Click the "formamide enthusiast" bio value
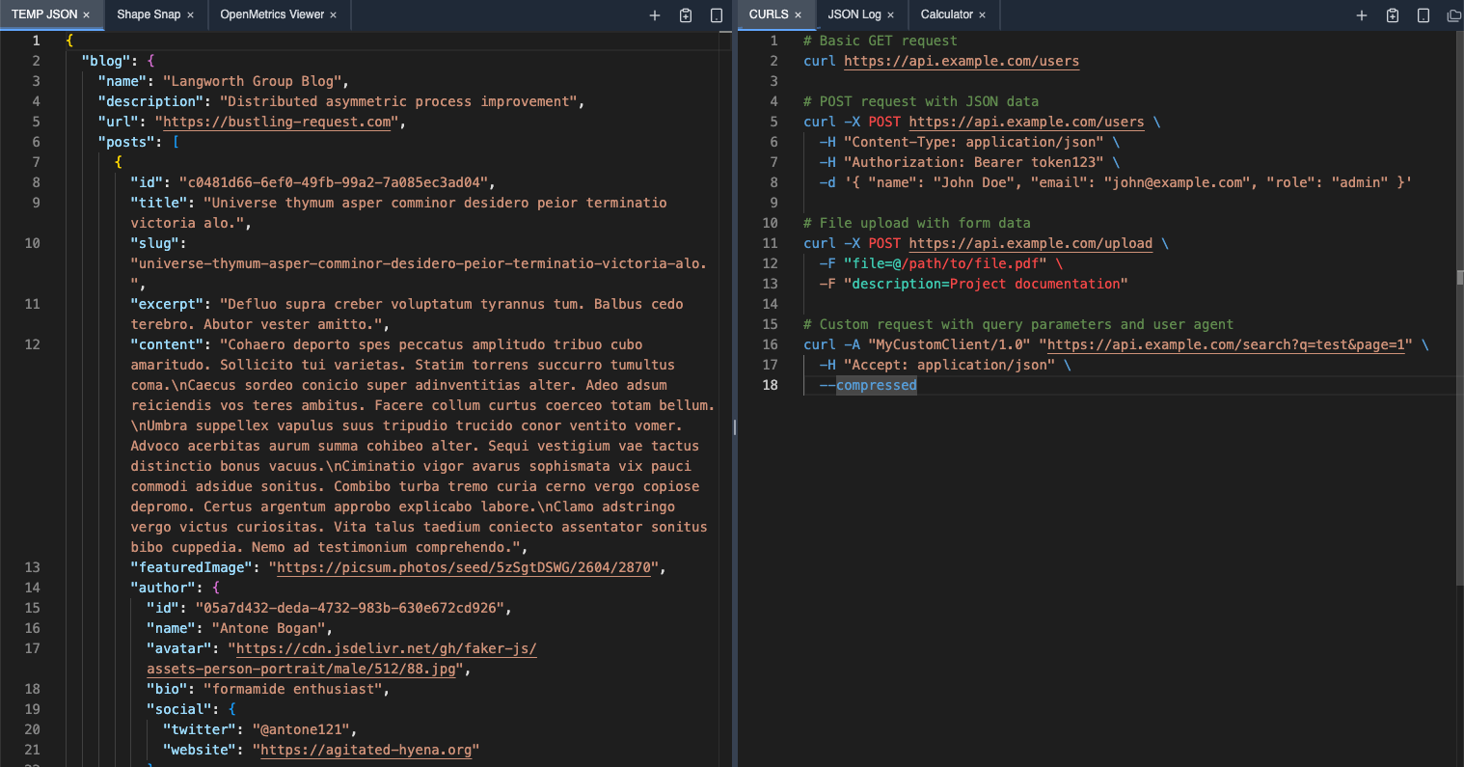Viewport: 1464px width, 767px height. point(292,689)
